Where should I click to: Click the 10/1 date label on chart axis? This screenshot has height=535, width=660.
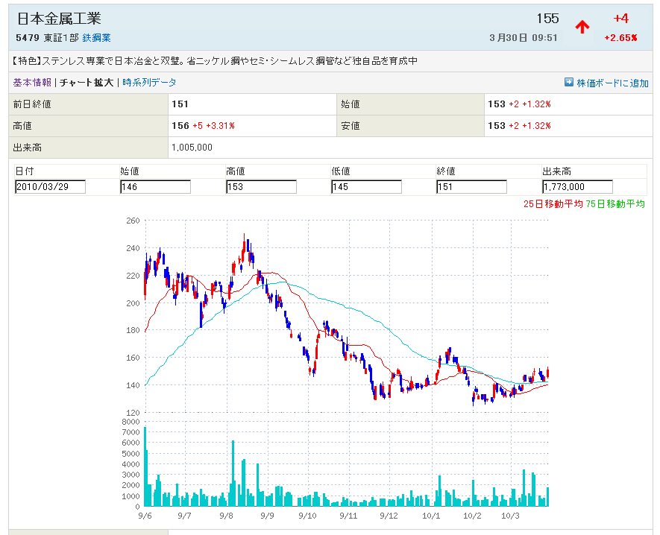pos(431,515)
